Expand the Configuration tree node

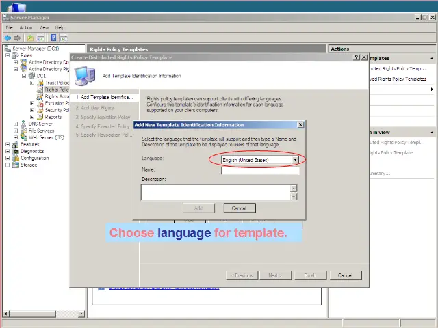[8, 158]
